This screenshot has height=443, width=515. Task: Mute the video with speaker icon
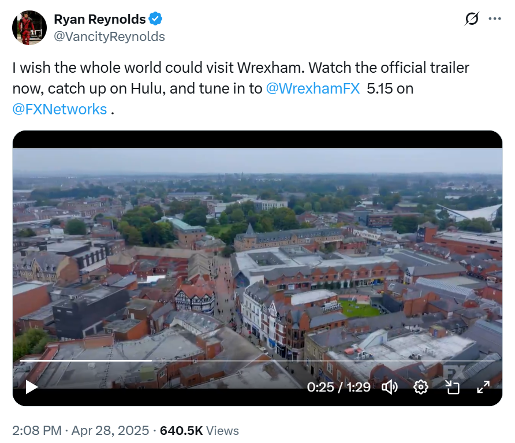tap(390, 387)
